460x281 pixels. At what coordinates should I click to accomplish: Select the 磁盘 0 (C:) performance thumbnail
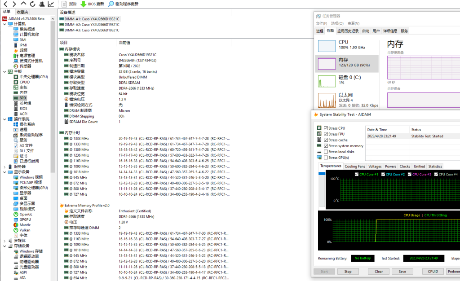[347, 80]
